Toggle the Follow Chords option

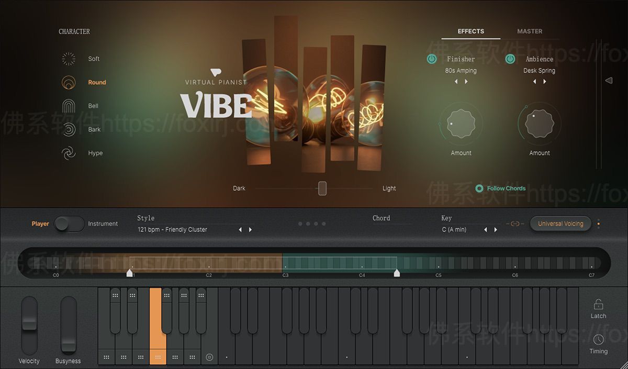point(479,188)
